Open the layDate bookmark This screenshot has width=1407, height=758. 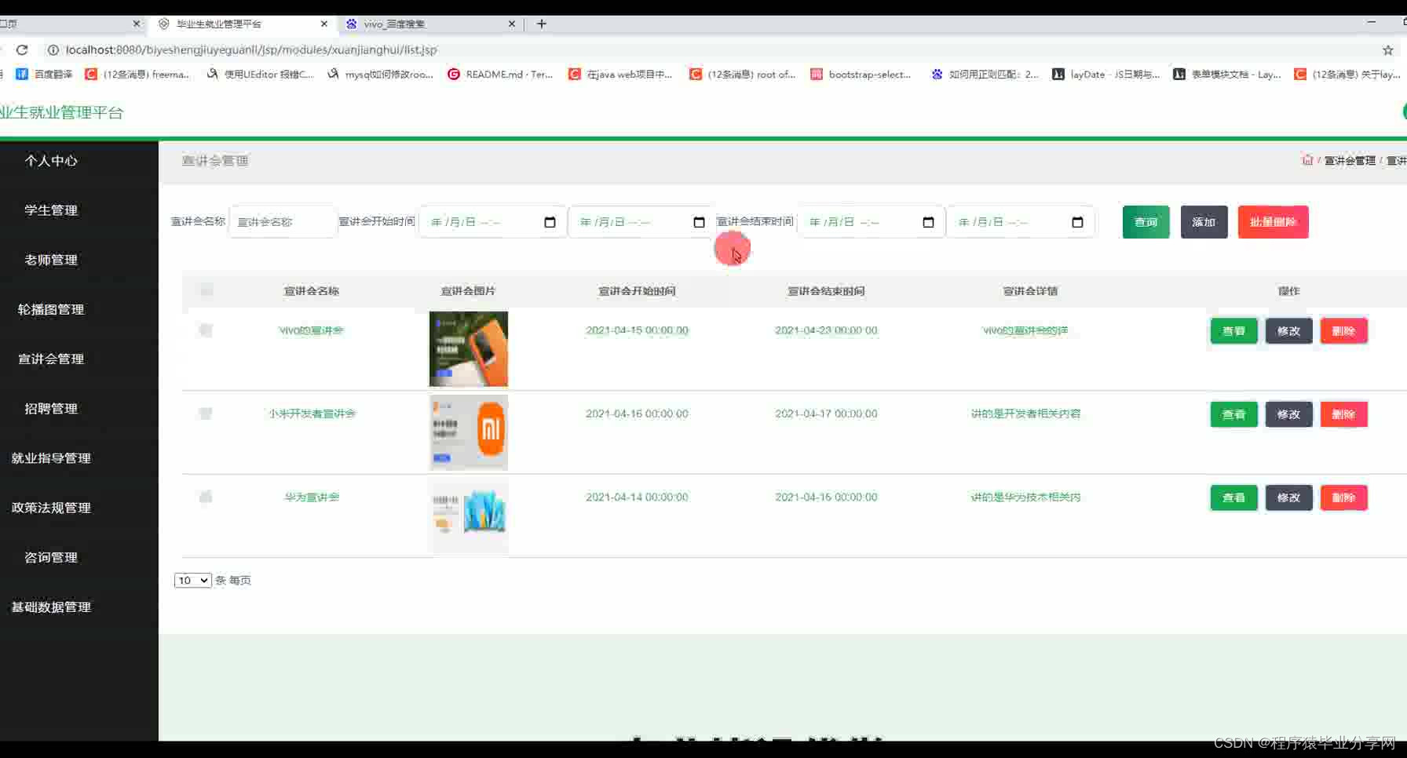1105,74
